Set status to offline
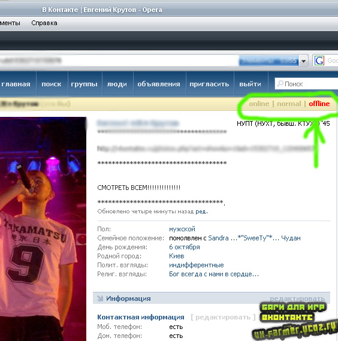 click(x=319, y=104)
